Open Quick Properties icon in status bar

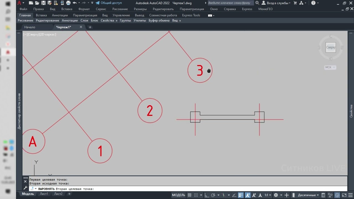pyautogui.click(x=323, y=195)
